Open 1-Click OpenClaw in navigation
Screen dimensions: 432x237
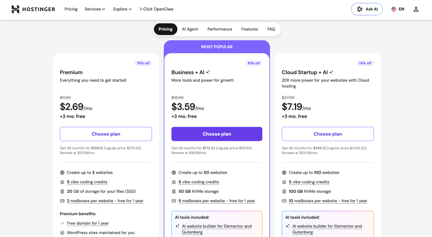157,9
